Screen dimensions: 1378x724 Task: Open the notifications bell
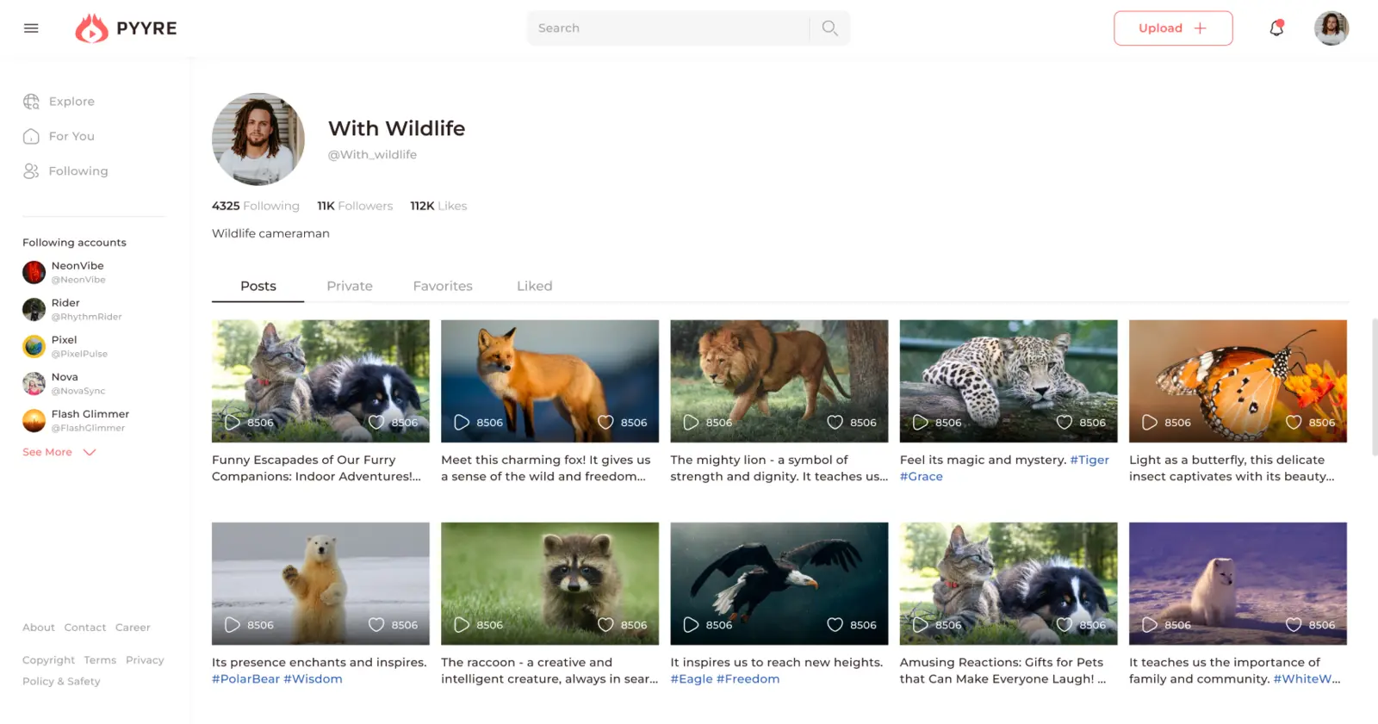pos(1276,28)
